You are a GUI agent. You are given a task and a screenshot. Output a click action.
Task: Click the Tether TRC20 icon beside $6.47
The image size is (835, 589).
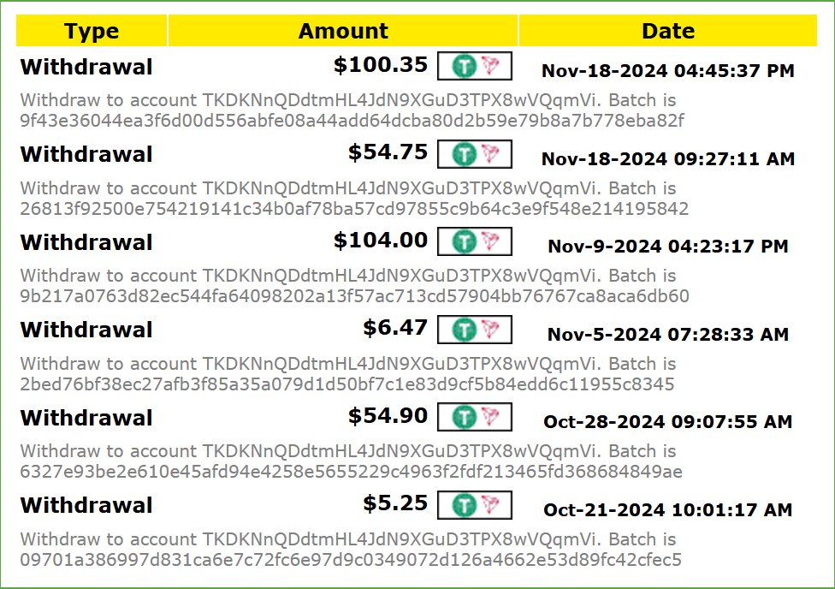pos(475,330)
